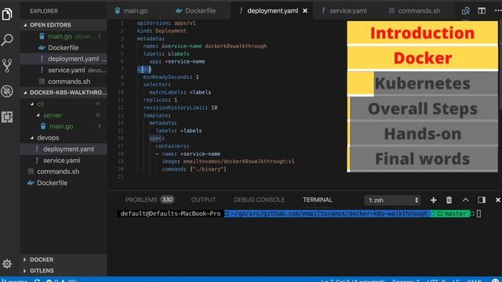Open the Manage gear settings icon
Screen dimensions: 502x282
point(7,264)
